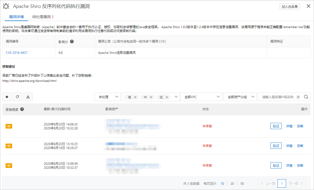The image size is (314, 190).
Task: Click 验证 for the 13:10:25 scan row
Action: click(276, 146)
